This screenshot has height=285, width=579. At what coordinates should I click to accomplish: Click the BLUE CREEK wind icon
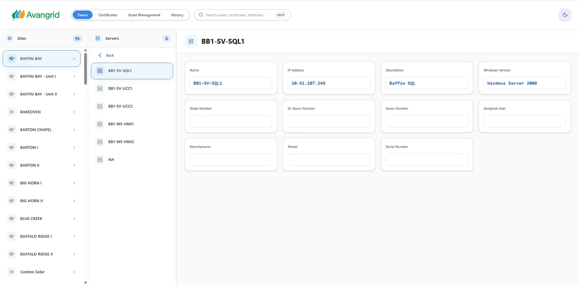pos(12,219)
